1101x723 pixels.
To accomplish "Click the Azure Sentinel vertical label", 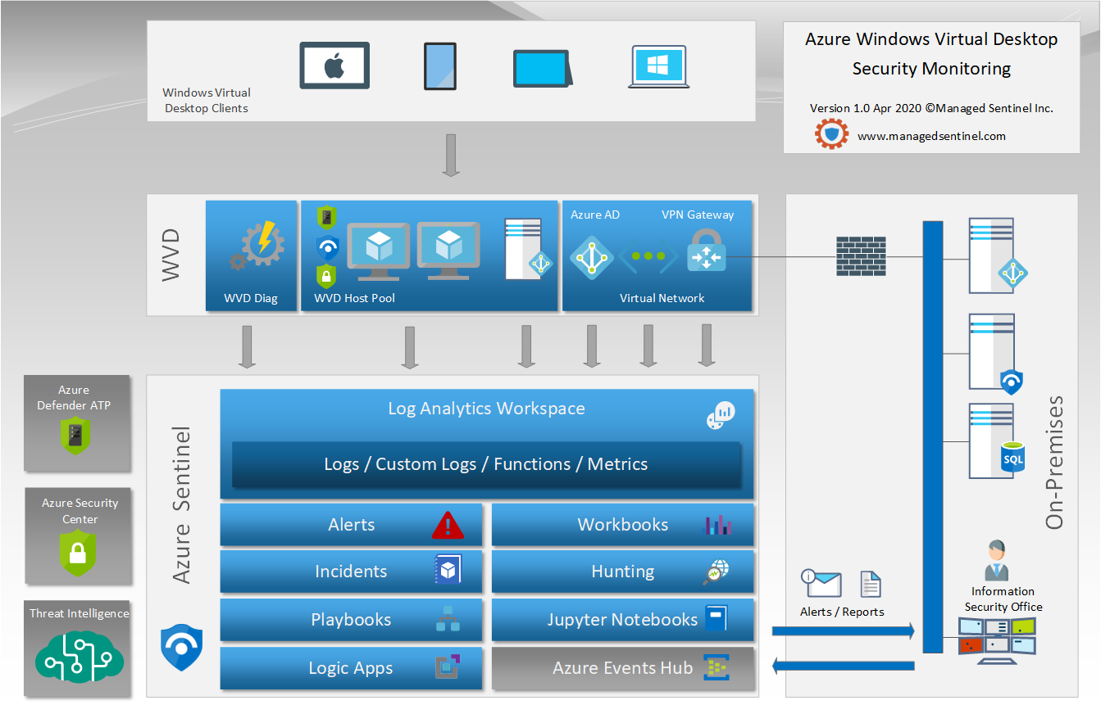I will 181,505.
